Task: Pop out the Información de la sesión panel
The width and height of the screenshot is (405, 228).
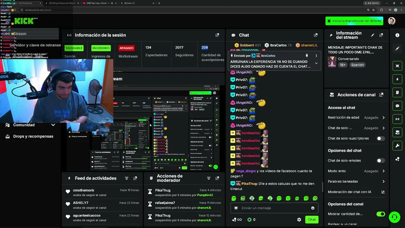Action: click(x=217, y=35)
